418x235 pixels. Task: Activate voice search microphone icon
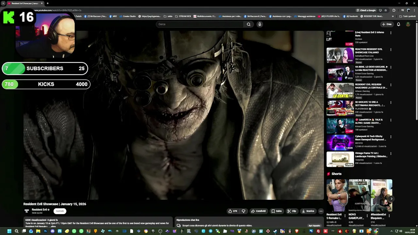[260, 24]
